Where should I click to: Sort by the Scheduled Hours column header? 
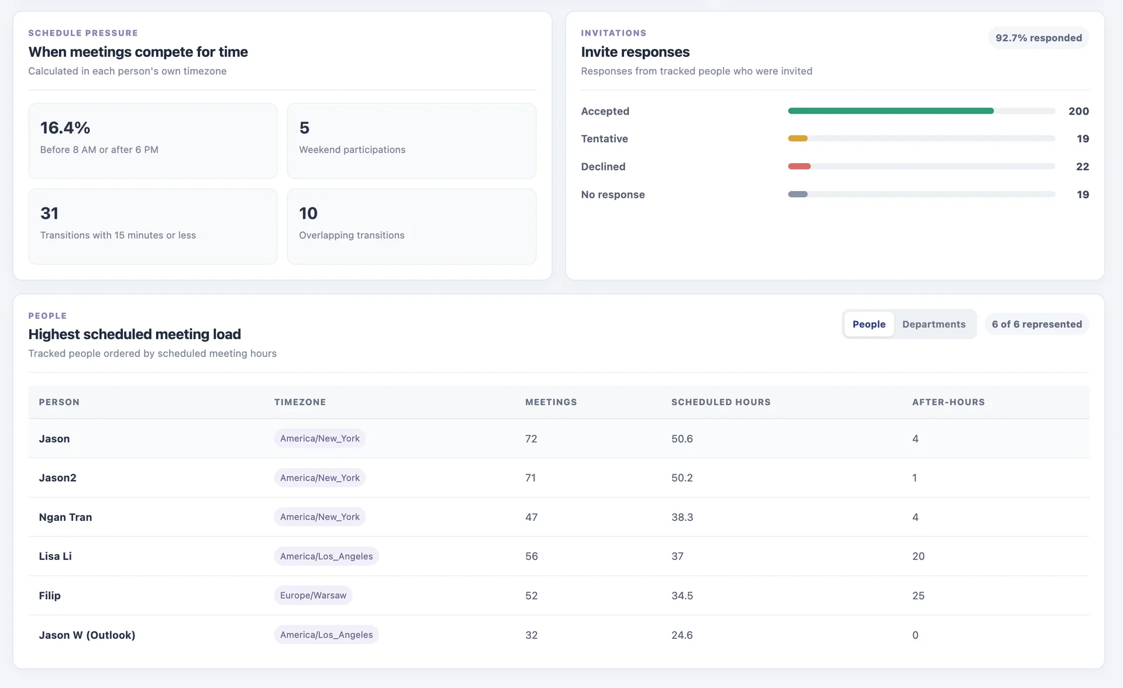point(721,402)
